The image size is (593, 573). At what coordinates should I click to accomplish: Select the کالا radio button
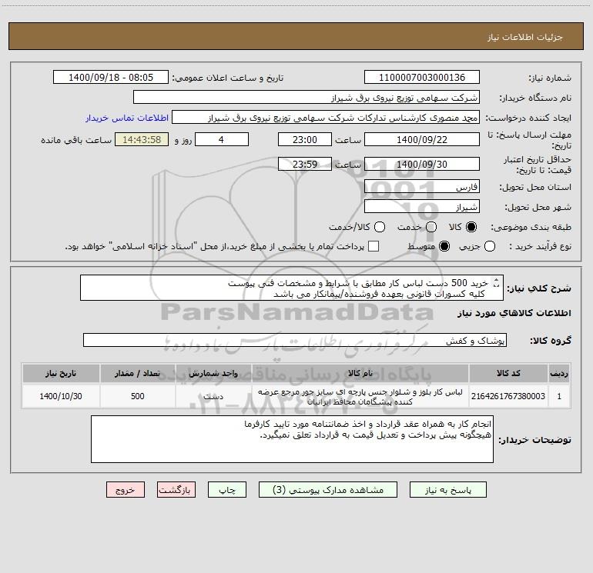click(471, 227)
